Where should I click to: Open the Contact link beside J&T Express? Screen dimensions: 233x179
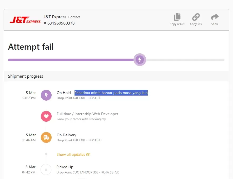[74, 17]
